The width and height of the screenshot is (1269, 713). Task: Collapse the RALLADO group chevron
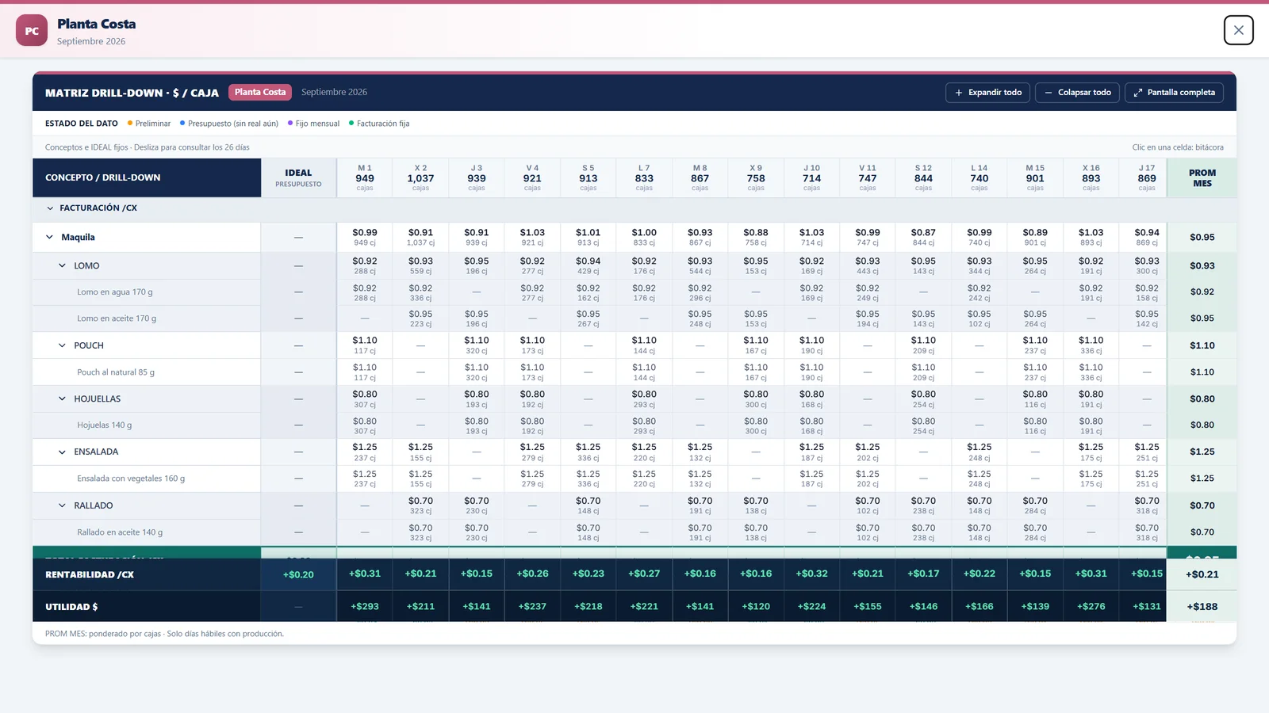[x=62, y=505]
